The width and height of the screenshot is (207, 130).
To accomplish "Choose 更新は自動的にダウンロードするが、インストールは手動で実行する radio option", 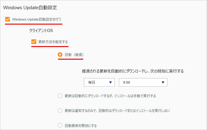I will click(x=60, y=96).
